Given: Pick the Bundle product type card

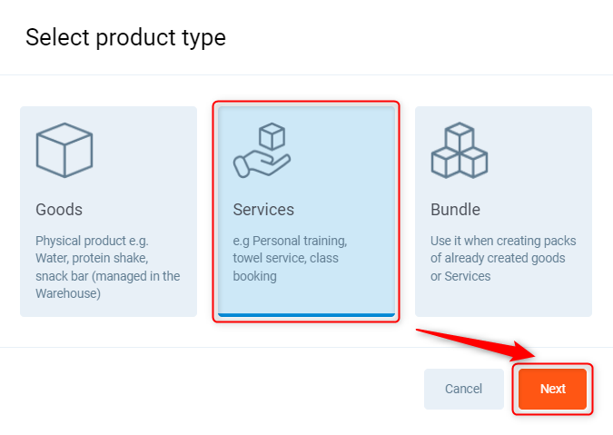Looking at the screenshot, I should coord(503,212).
